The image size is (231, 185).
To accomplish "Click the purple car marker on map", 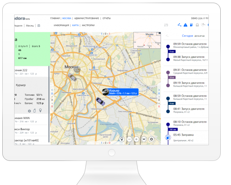I will click(100, 101).
